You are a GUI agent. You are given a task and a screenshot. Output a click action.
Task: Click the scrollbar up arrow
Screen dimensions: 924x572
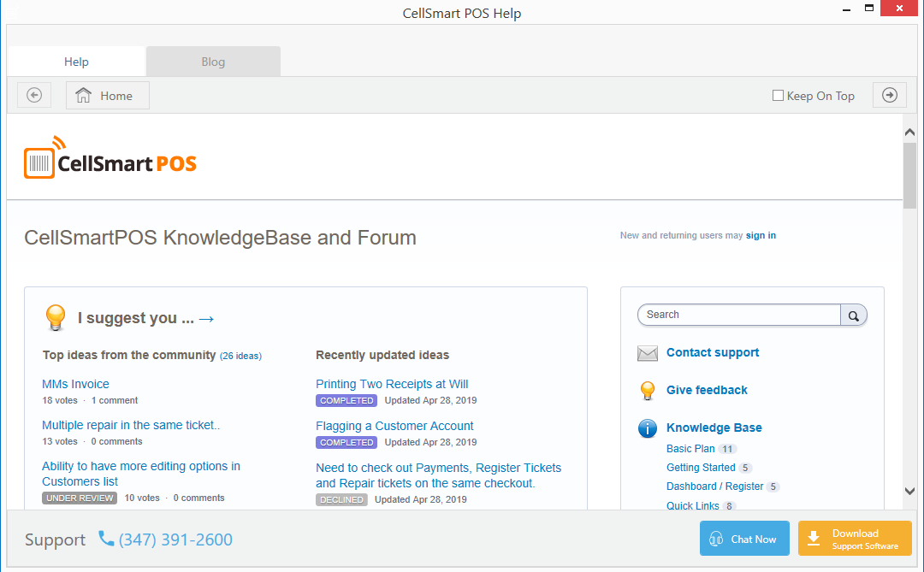pos(909,133)
